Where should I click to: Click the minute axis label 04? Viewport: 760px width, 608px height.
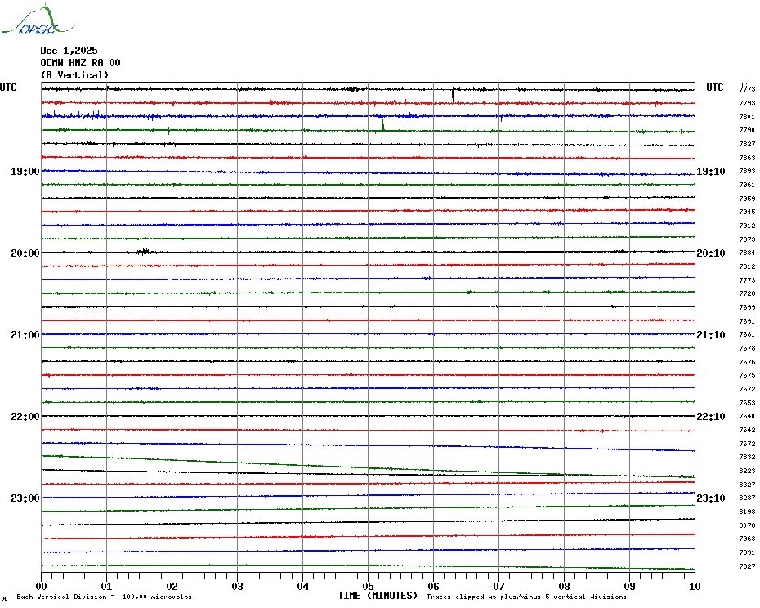[303, 586]
